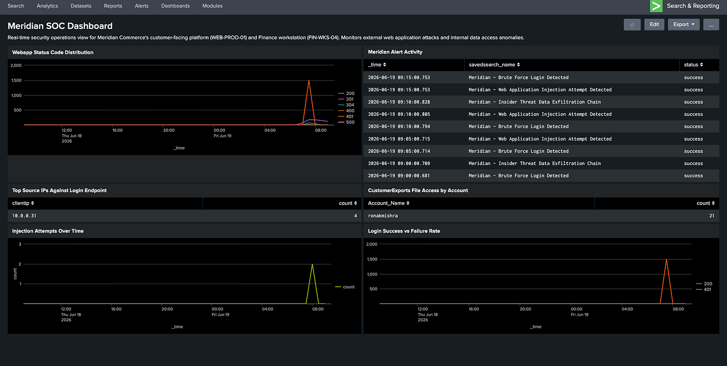The image size is (727, 366).
Task: Go to the Alerts tab
Action: (x=141, y=6)
